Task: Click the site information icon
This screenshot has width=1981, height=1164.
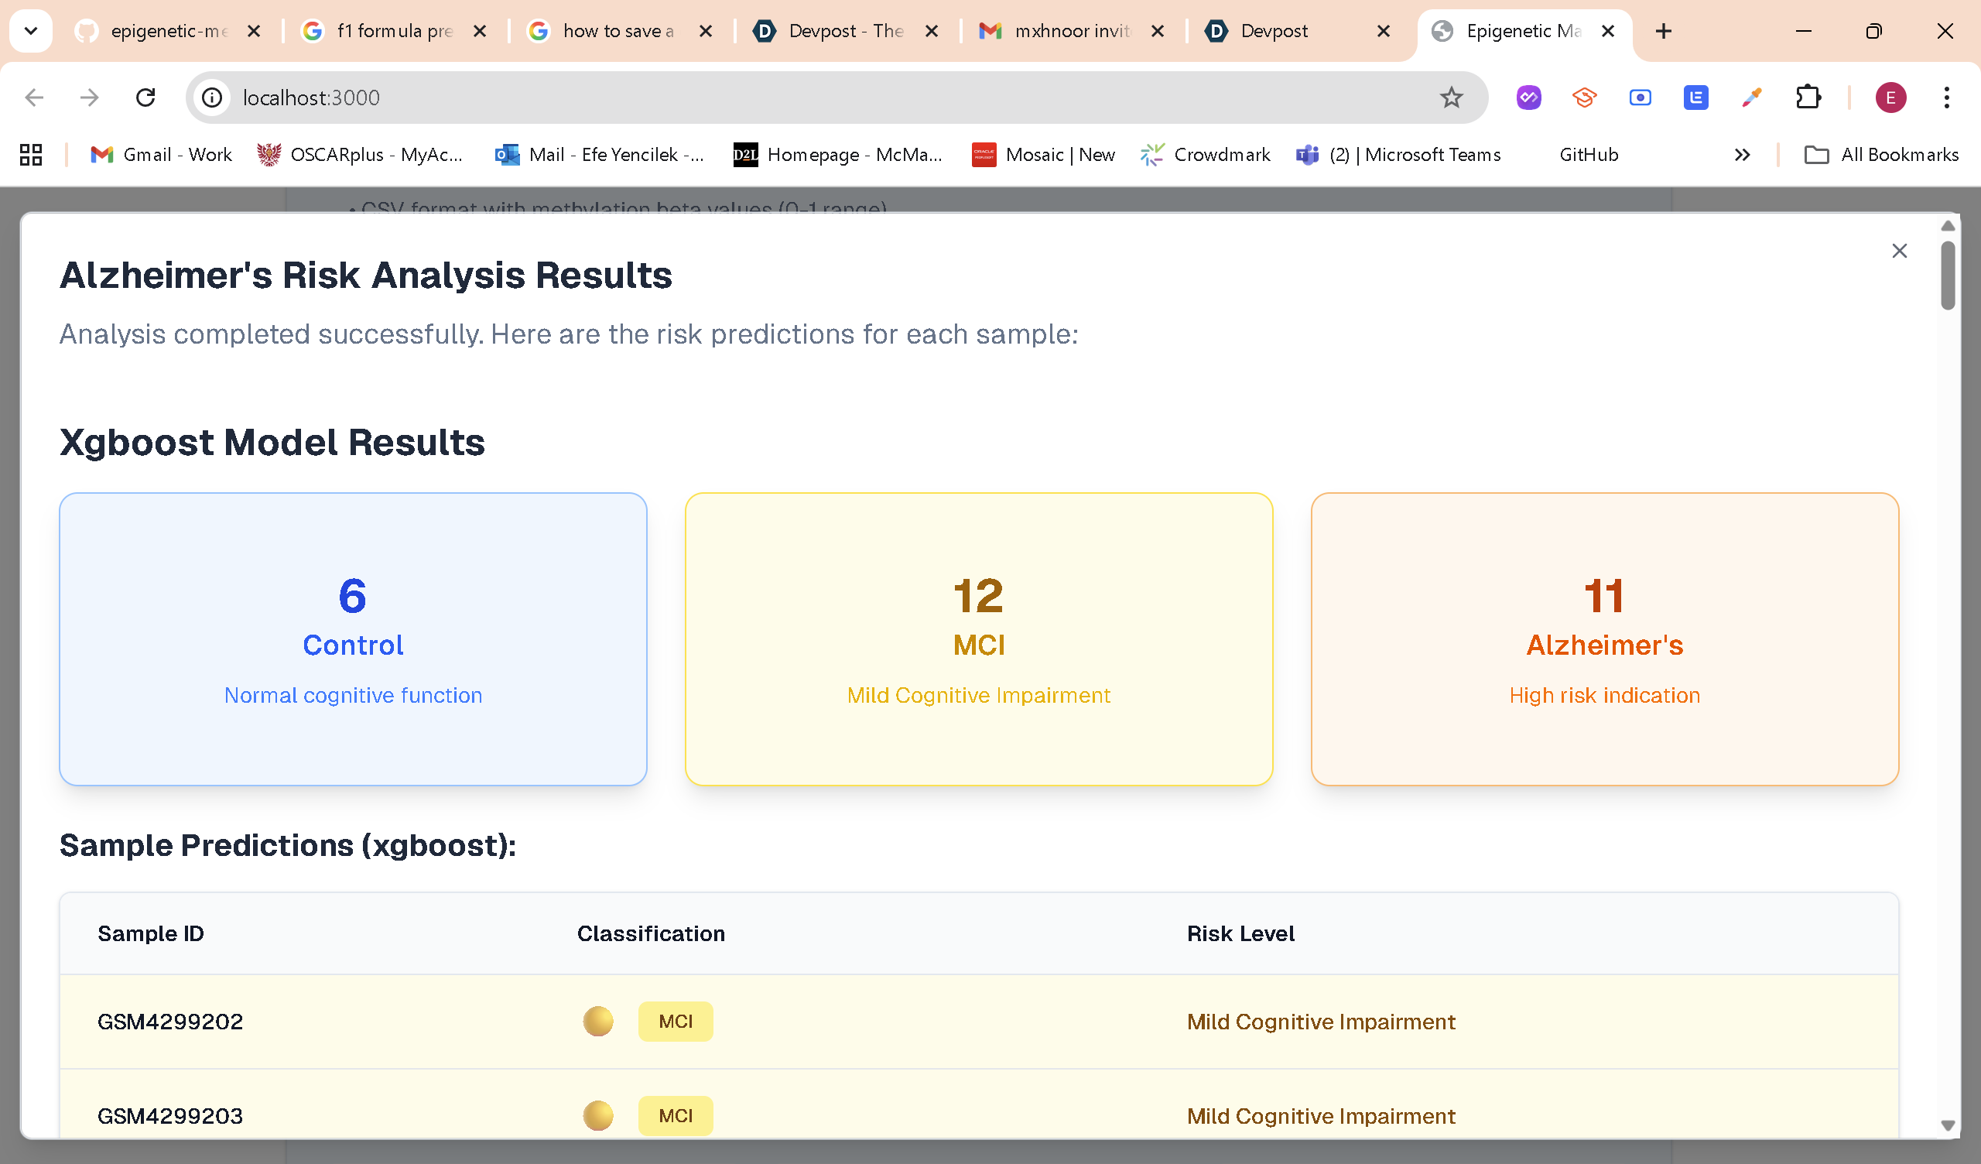Action: (212, 98)
